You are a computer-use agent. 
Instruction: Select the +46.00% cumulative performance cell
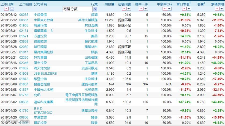(217, 63)
